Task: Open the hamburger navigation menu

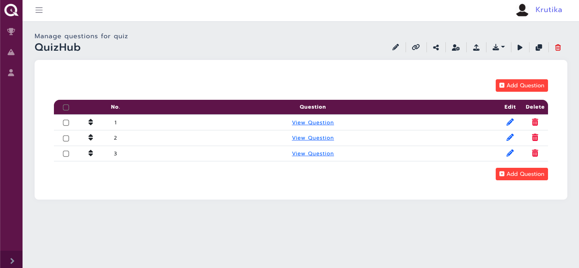Action: [x=39, y=10]
